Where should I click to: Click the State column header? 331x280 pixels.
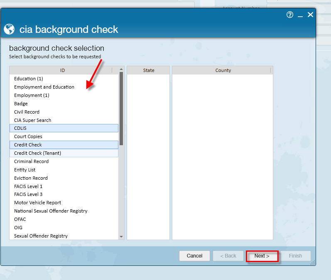point(148,70)
